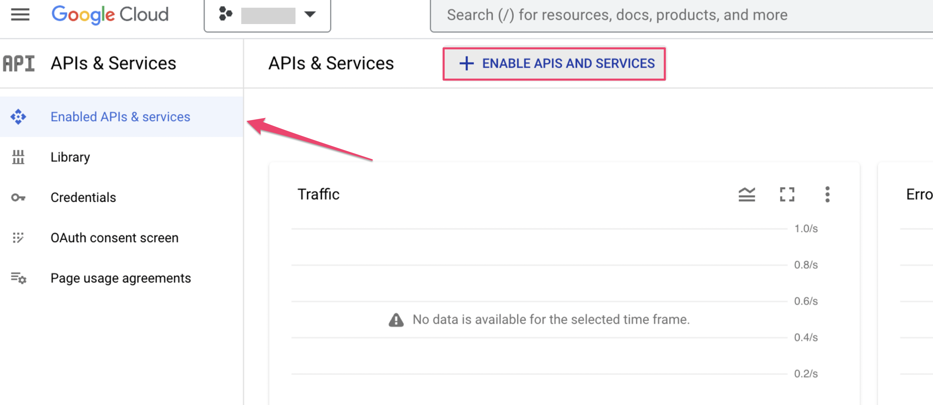Click Enable APIs and Services button

554,63
